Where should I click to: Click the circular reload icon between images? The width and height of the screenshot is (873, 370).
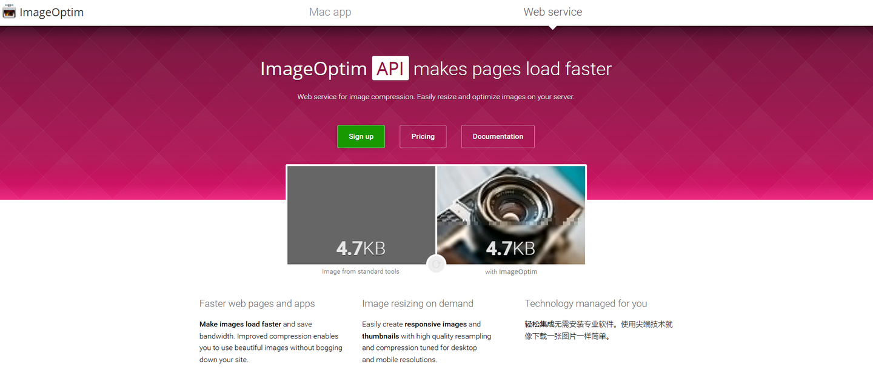click(x=436, y=264)
